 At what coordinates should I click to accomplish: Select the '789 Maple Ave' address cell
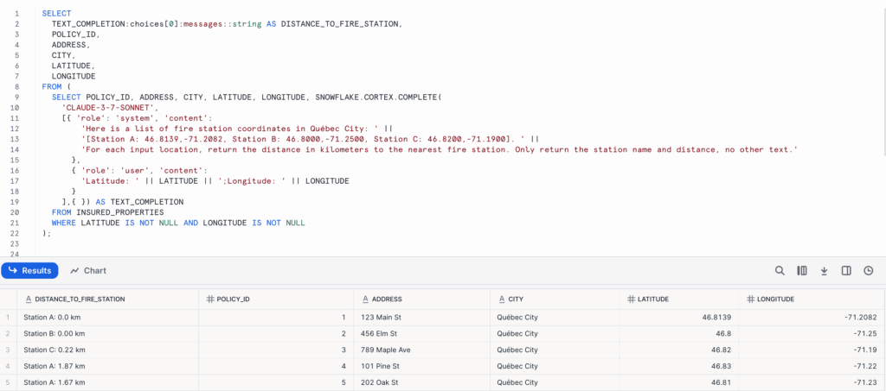pyautogui.click(x=421, y=350)
